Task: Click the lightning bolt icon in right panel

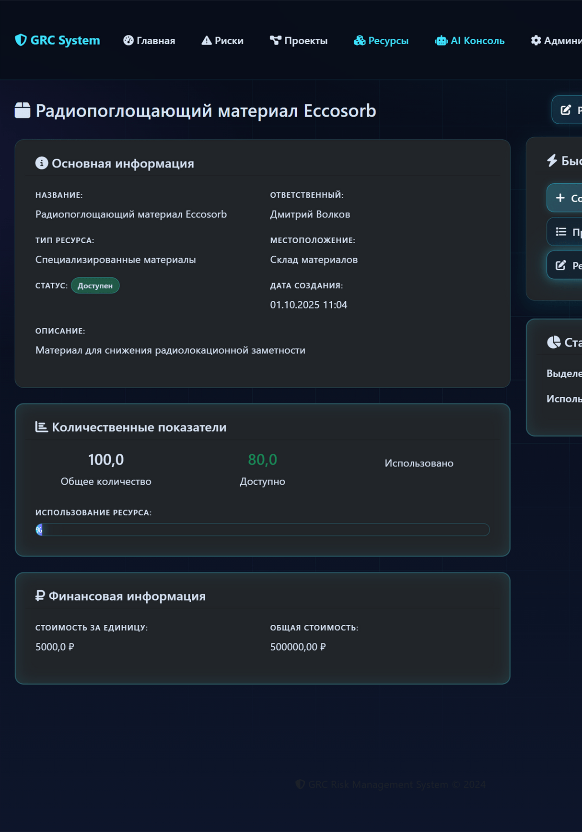Action: pos(552,160)
